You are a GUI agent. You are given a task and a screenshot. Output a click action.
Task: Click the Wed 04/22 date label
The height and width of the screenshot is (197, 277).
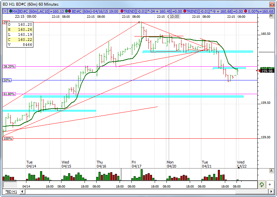(242, 164)
